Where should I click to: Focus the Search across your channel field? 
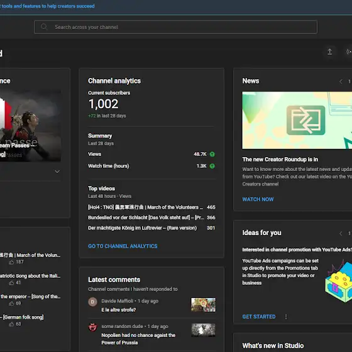(175, 27)
